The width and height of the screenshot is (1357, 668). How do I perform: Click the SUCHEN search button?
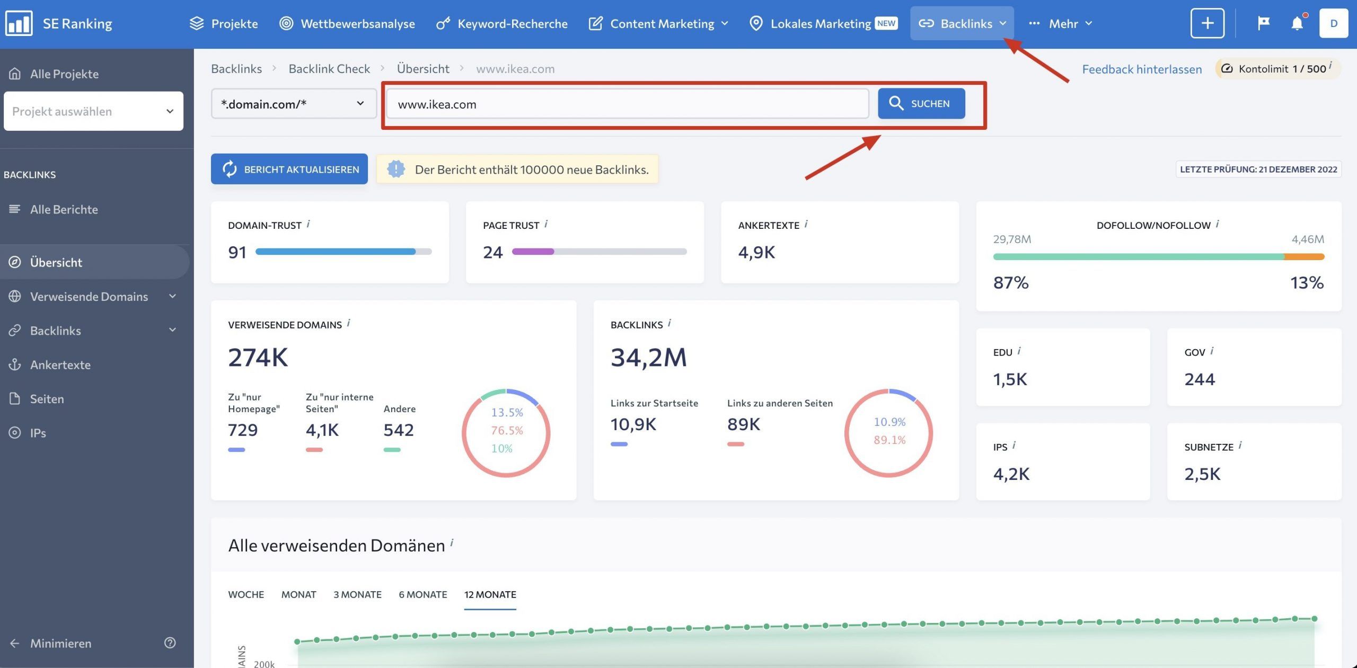pyautogui.click(x=921, y=103)
